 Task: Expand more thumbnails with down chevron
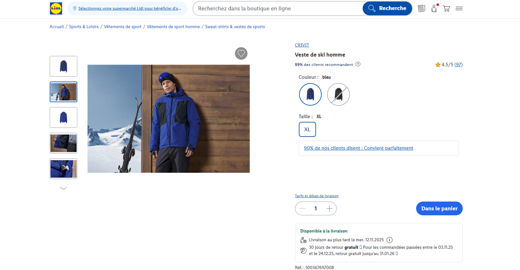tap(64, 188)
